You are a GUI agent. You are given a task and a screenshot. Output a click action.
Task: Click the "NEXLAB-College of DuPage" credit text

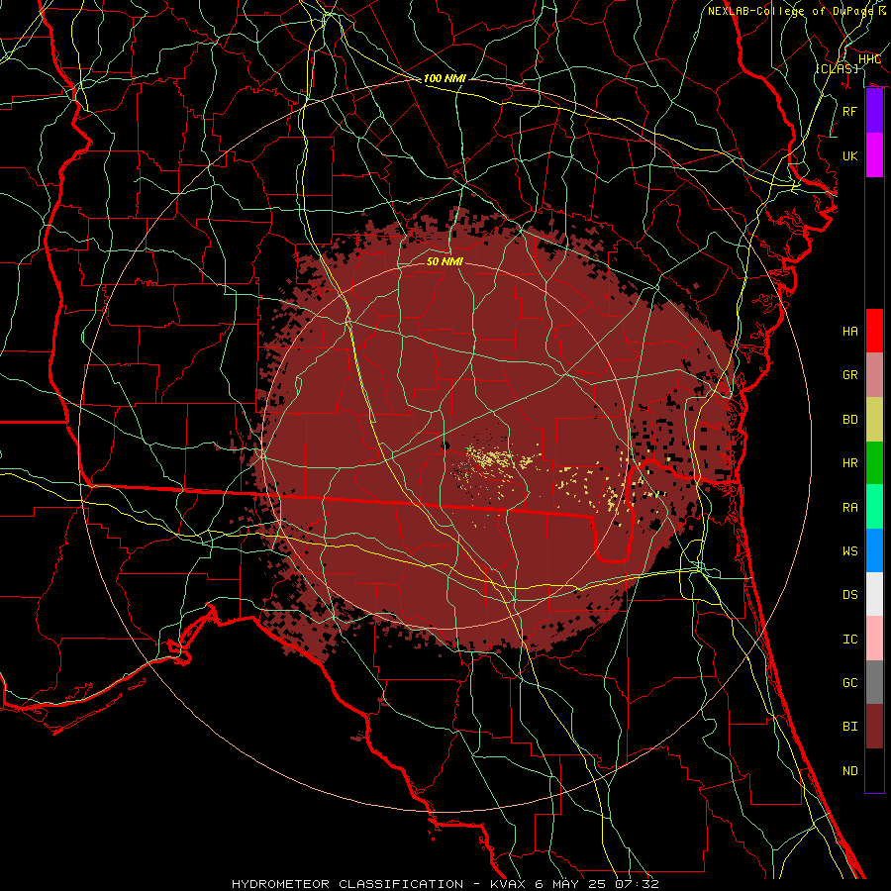point(792,11)
